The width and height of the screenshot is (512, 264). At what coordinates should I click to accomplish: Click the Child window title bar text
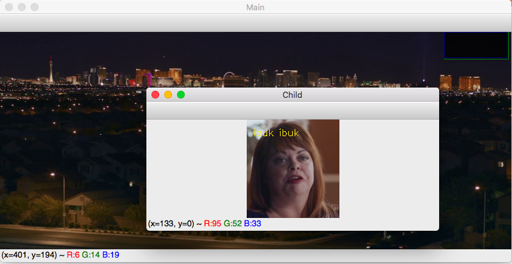click(x=292, y=95)
